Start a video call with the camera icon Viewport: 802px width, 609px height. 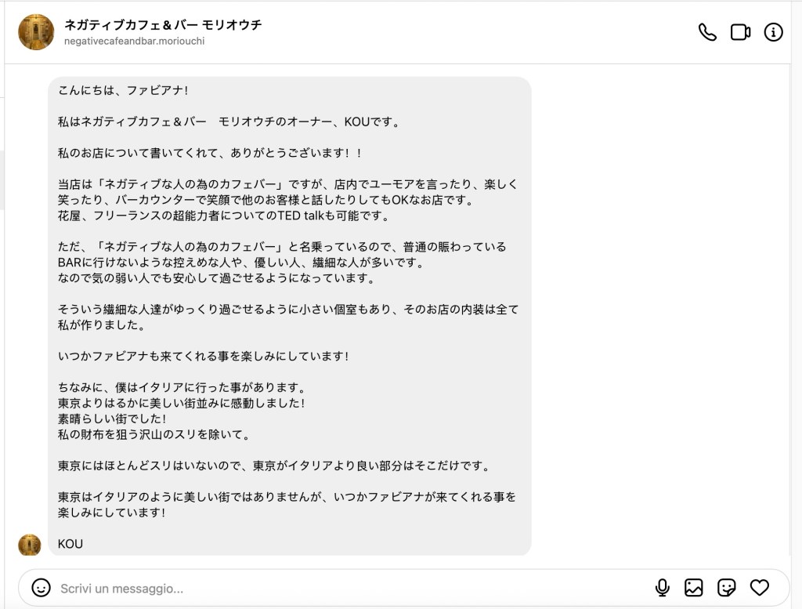[740, 32]
